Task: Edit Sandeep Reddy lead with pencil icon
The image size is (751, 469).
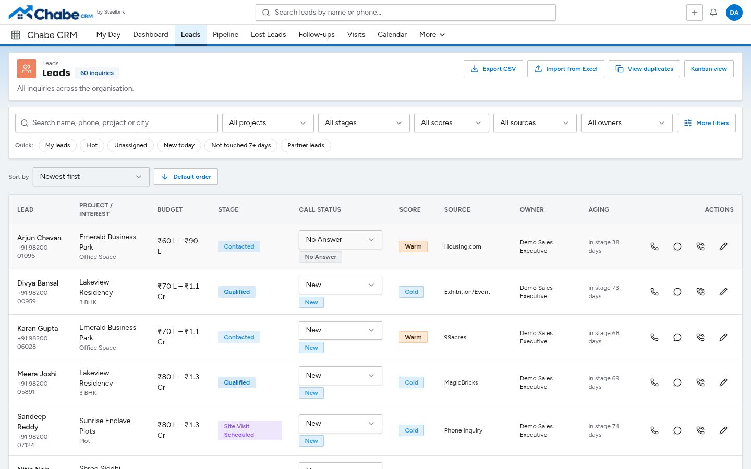Action: [723, 430]
